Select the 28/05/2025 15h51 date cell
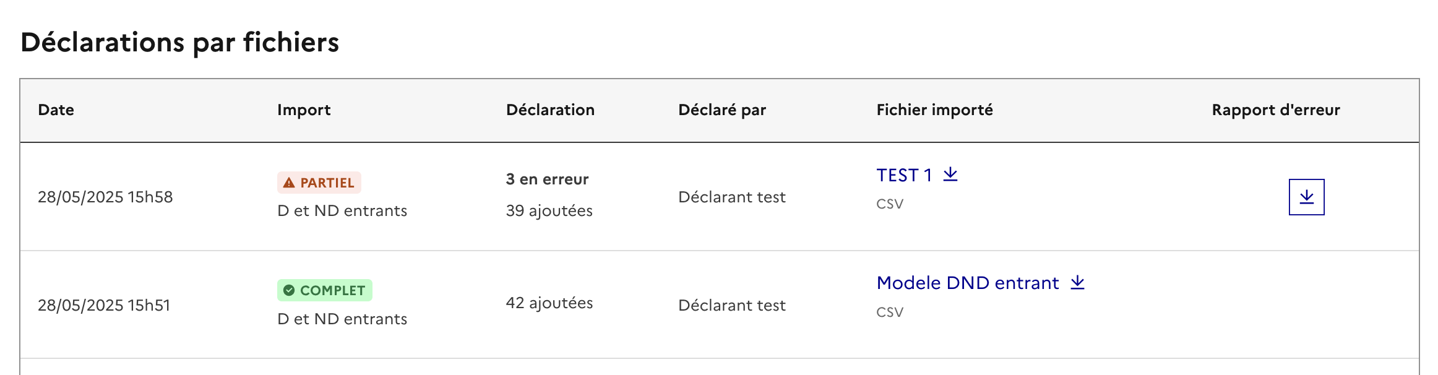This screenshot has height=375, width=1438. [x=104, y=306]
